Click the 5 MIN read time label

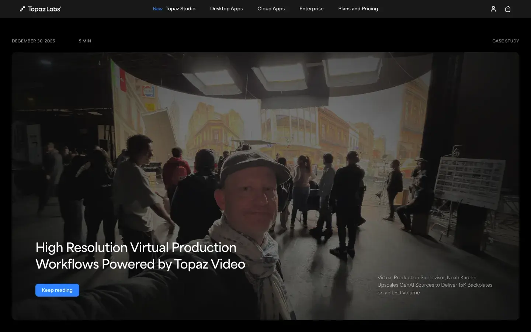85,41
